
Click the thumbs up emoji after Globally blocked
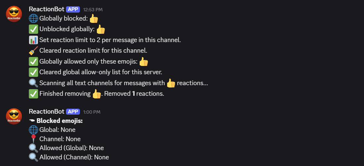tap(94, 18)
